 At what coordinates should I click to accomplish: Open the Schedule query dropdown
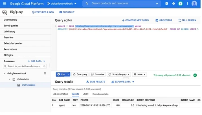point(119,74)
